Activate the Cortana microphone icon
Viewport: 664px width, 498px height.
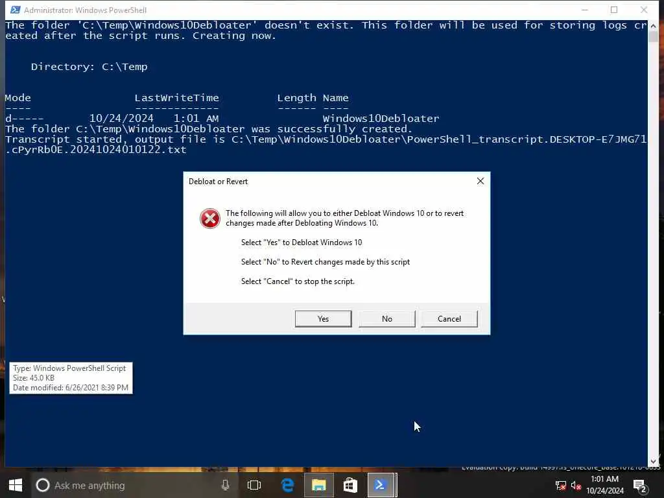click(x=225, y=485)
